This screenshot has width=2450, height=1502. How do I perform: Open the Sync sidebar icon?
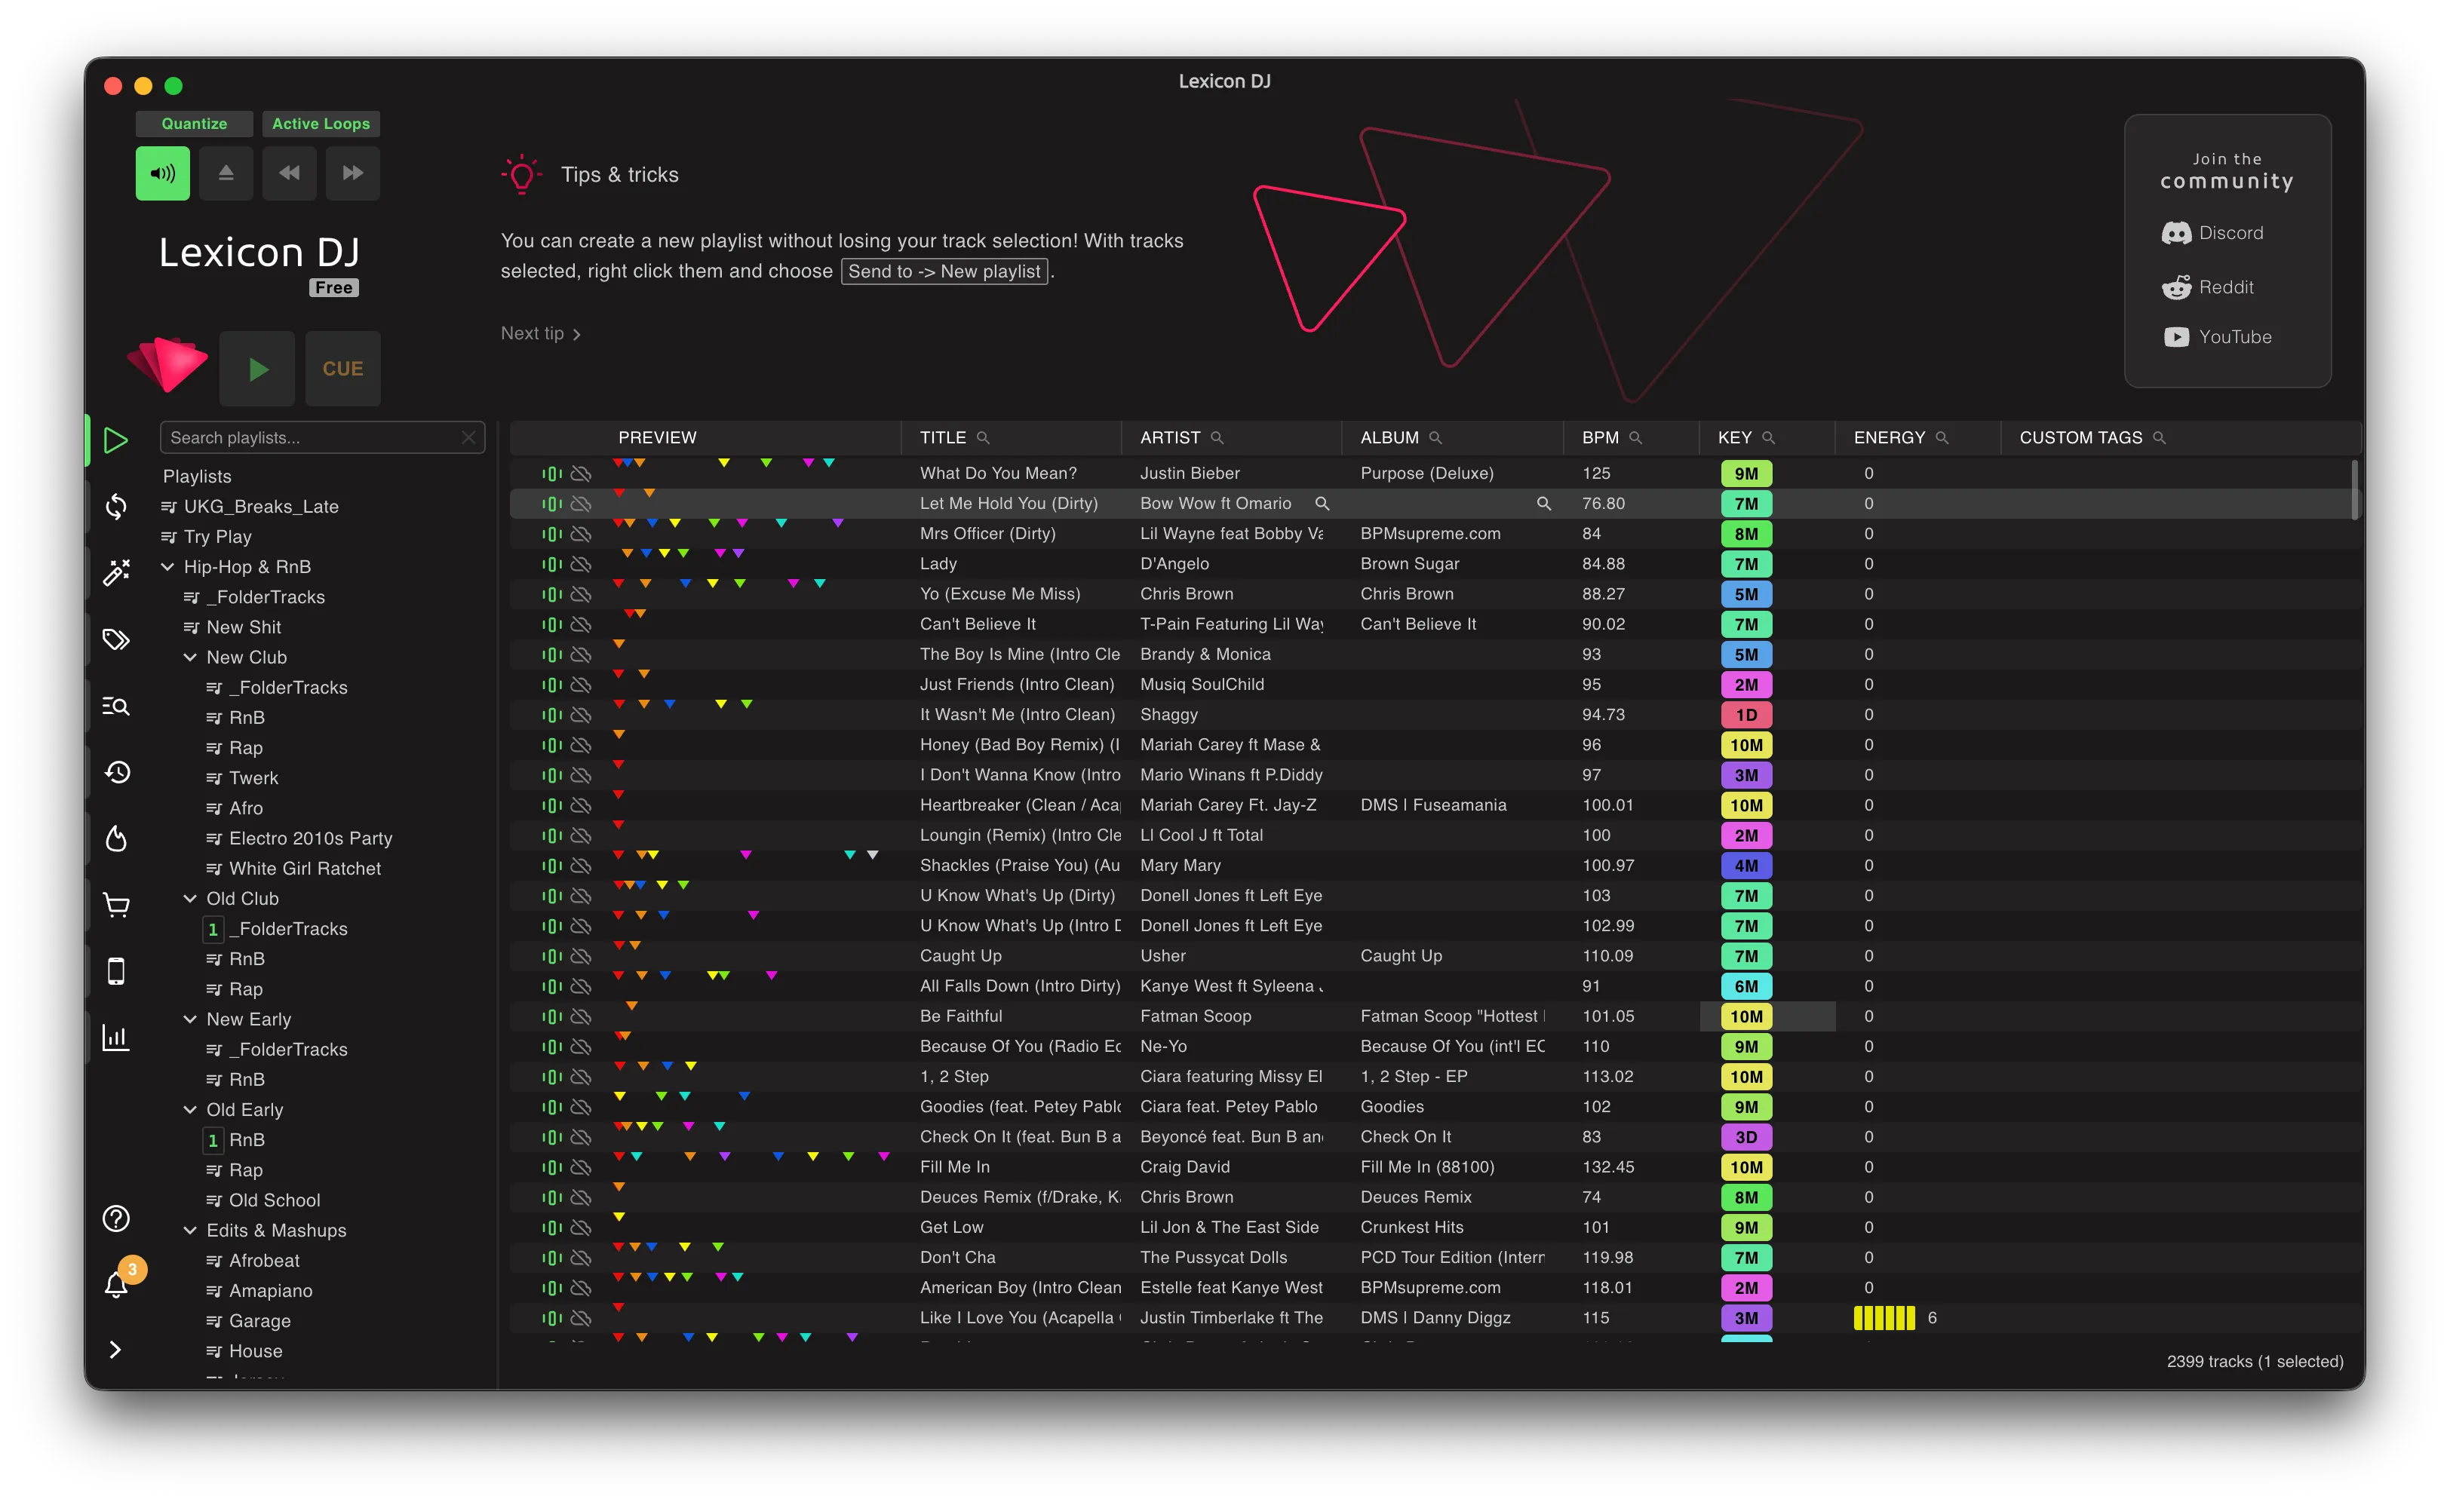click(116, 506)
